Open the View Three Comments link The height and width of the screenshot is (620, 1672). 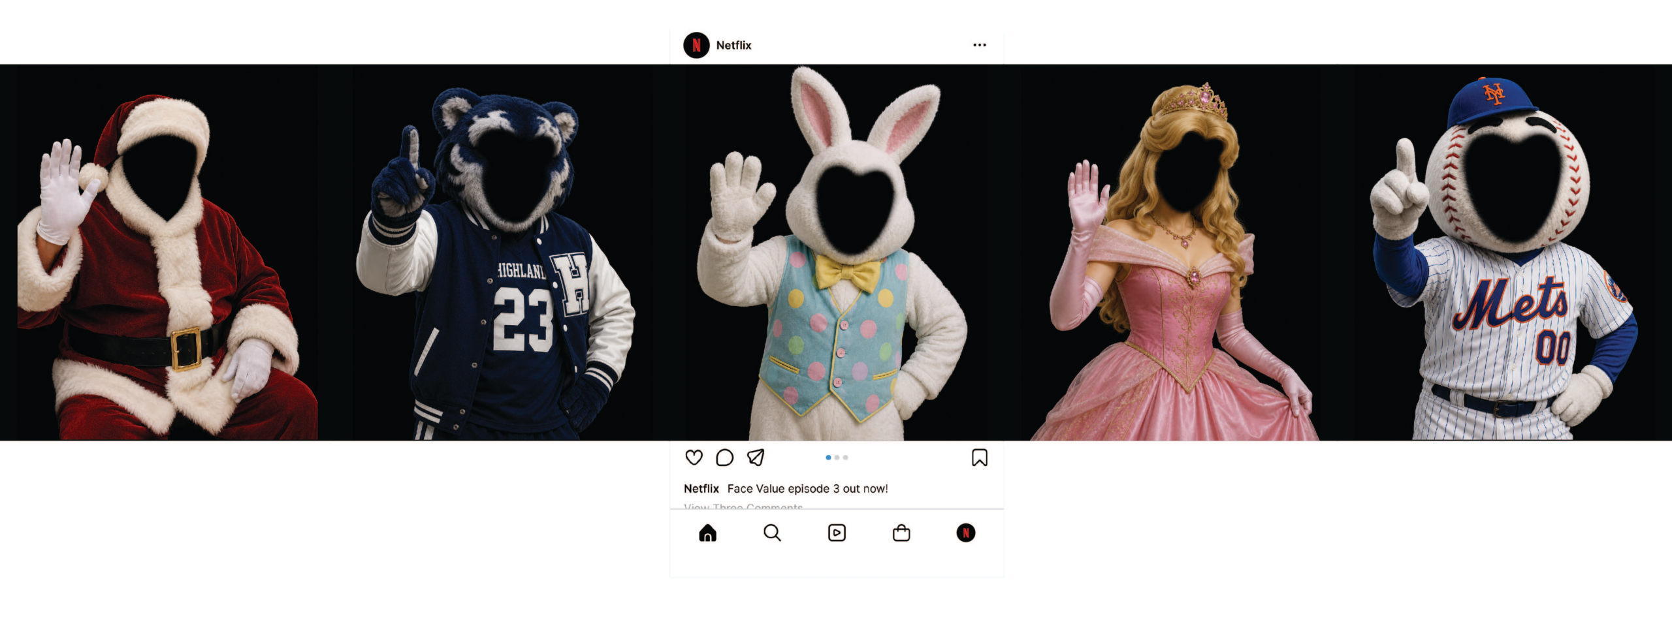click(743, 506)
